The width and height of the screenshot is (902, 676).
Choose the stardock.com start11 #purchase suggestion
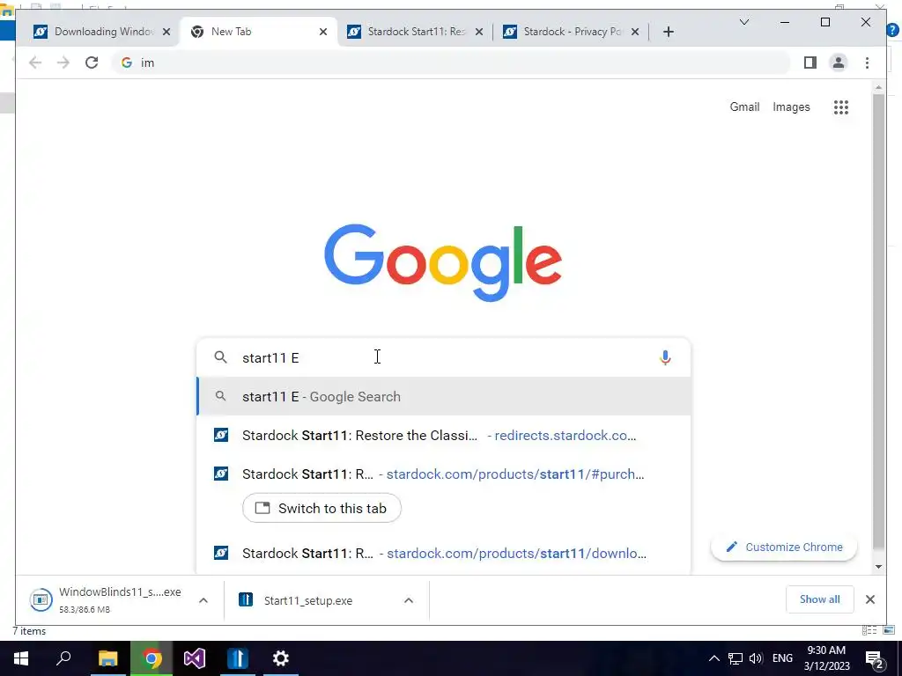coord(444,474)
